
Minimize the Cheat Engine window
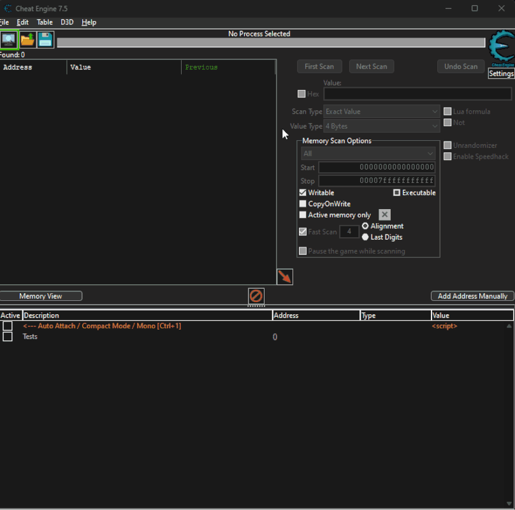[448, 8]
